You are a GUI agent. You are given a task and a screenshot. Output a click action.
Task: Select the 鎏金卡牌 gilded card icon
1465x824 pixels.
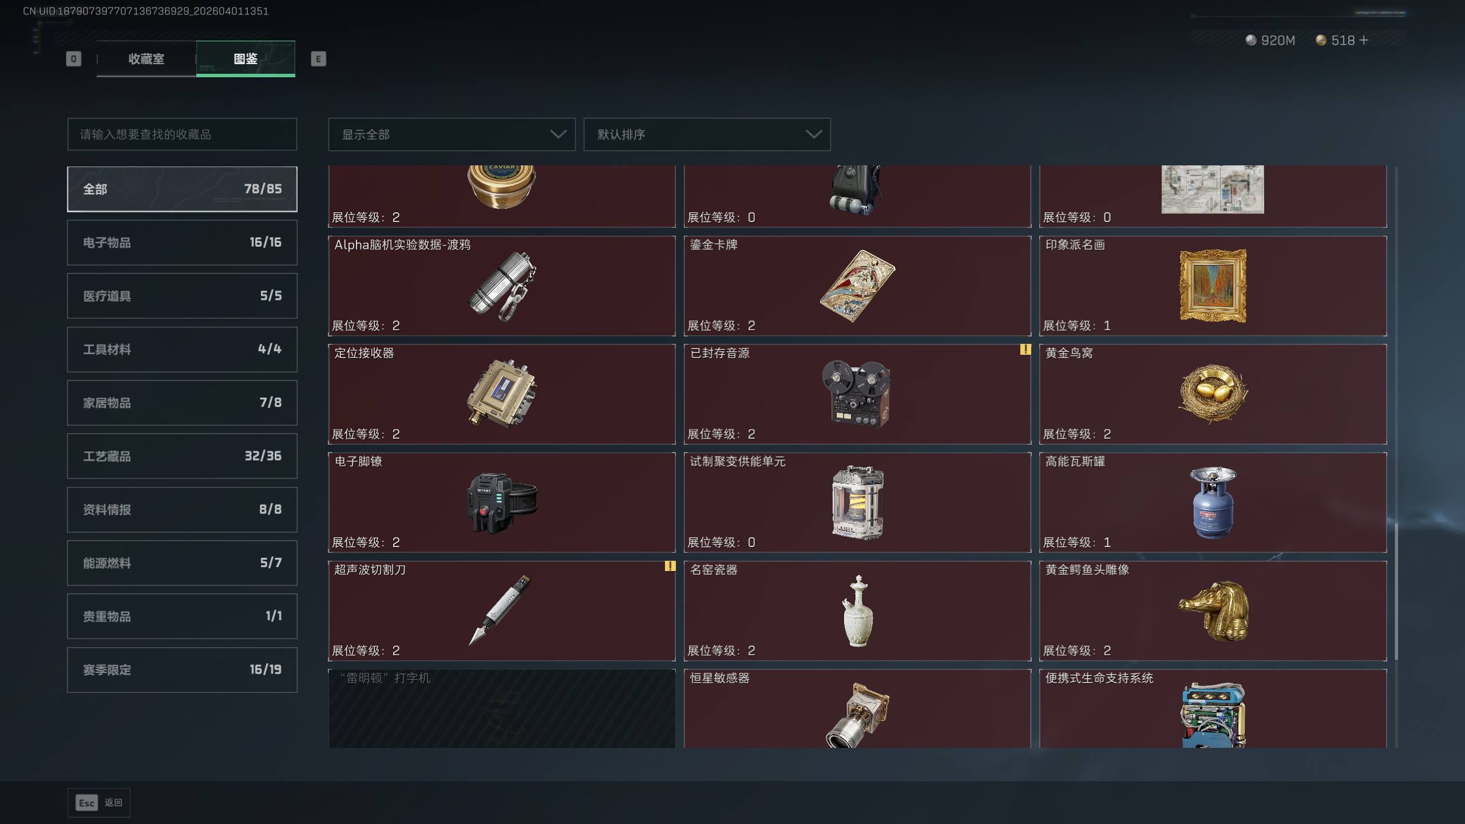click(x=857, y=286)
